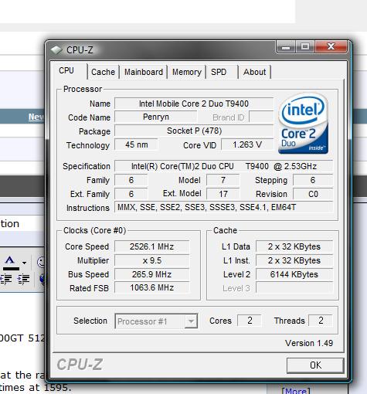Click the Ext. Model value 17
The width and height of the screenshot is (367, 394).
coord(223,194)
